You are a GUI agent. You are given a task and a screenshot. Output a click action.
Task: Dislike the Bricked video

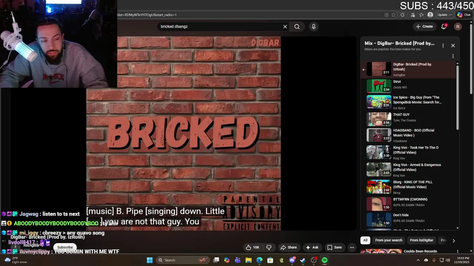point(269,247)
